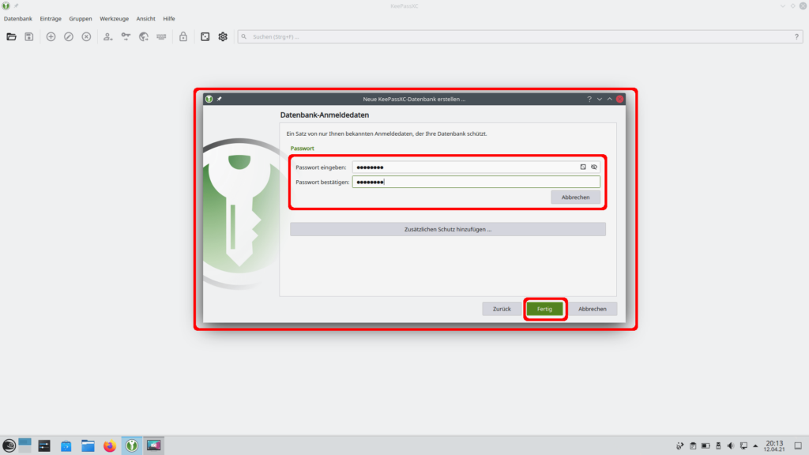Click the virtual desktop pager
The image size is (809, 455).
(x=24, y=446)
